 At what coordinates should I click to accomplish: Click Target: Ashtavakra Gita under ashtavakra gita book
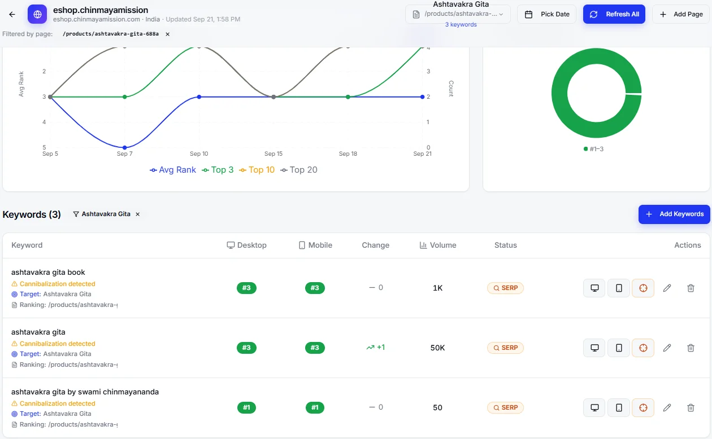tap(51, 294)
